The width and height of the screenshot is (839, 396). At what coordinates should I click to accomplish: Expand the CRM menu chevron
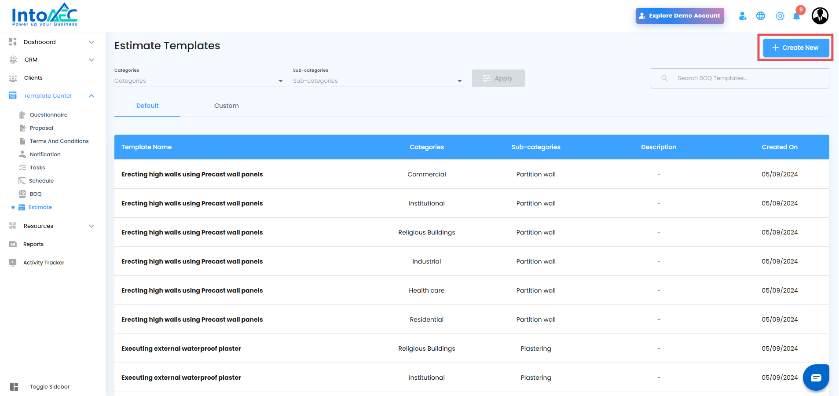[92, 60]
